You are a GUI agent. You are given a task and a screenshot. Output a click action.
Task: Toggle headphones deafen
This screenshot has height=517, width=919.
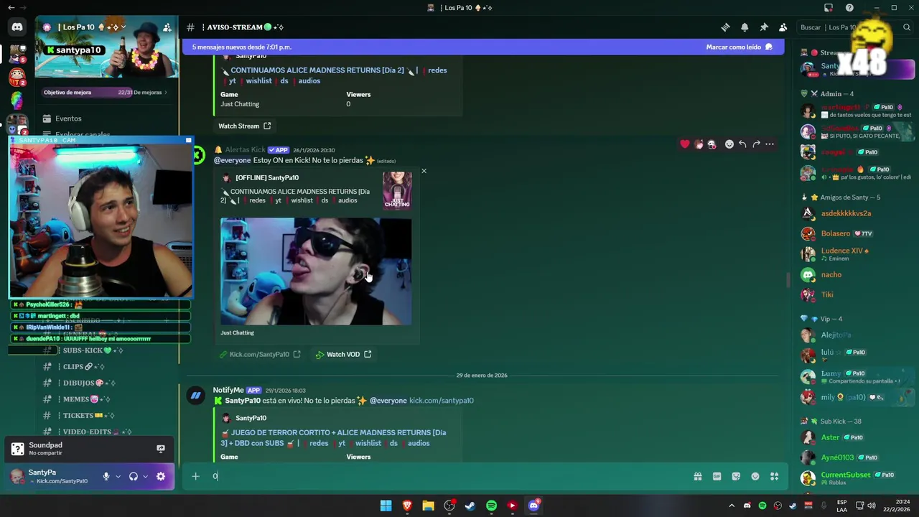coord(133,476)
